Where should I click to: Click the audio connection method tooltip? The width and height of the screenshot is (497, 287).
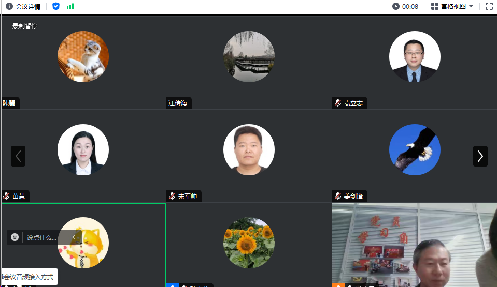[29, 277]
